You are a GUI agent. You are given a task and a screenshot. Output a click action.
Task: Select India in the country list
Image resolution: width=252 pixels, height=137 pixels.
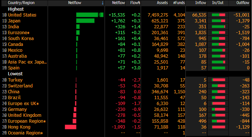[x=14, y=27]
